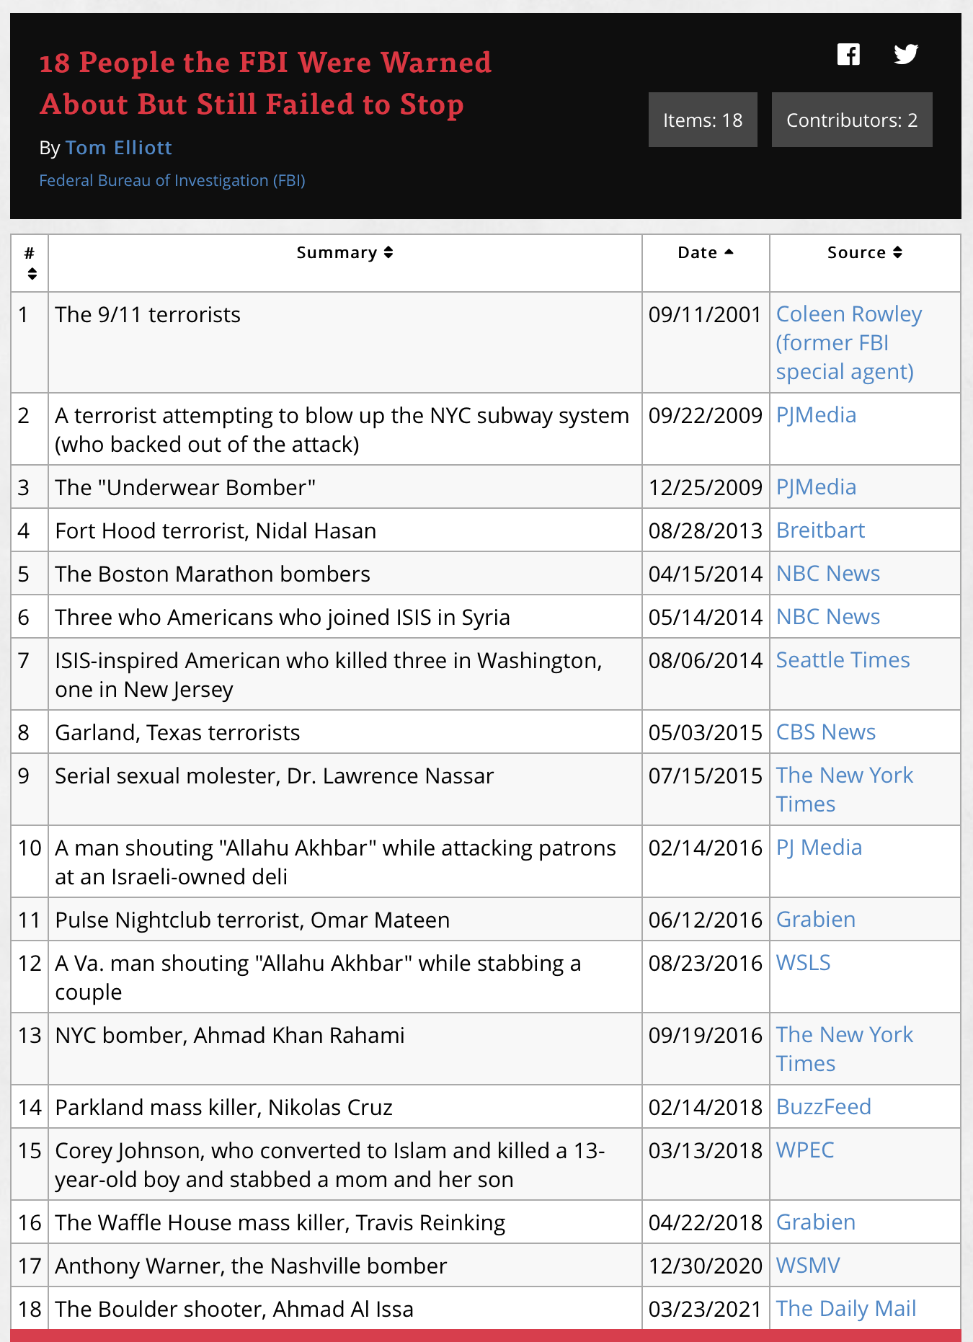
Task: Click the date 06/12/2016
Action: coord(705,920)
